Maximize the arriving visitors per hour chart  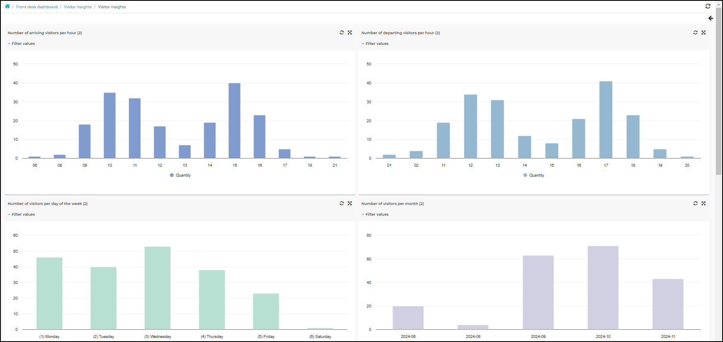[350, 33]
